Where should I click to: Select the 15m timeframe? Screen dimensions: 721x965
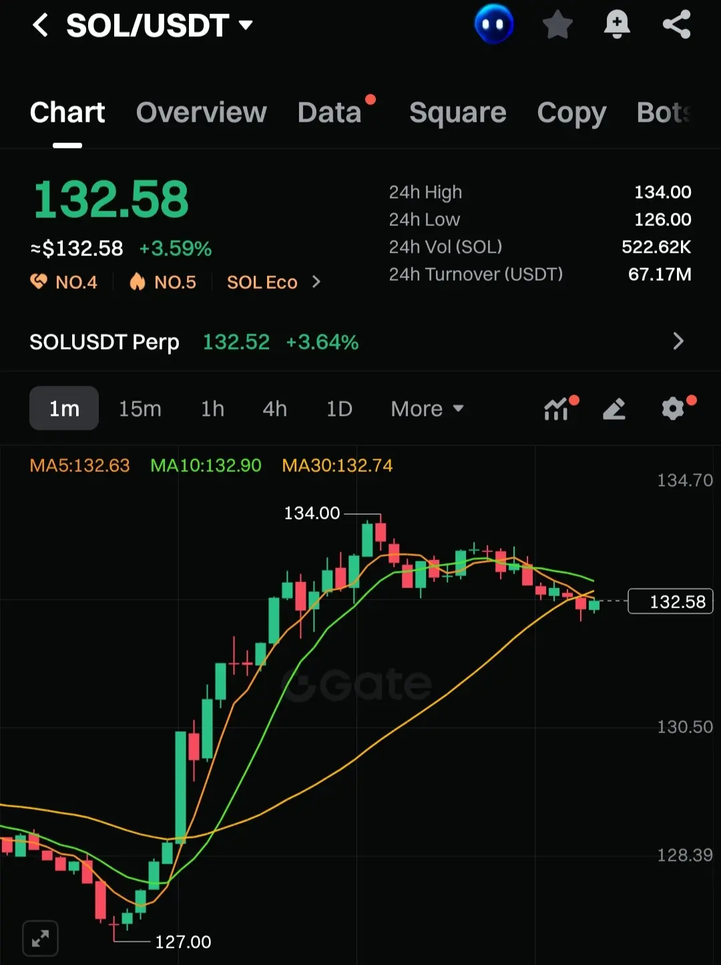pyautogui.click(x=140, y=408)
